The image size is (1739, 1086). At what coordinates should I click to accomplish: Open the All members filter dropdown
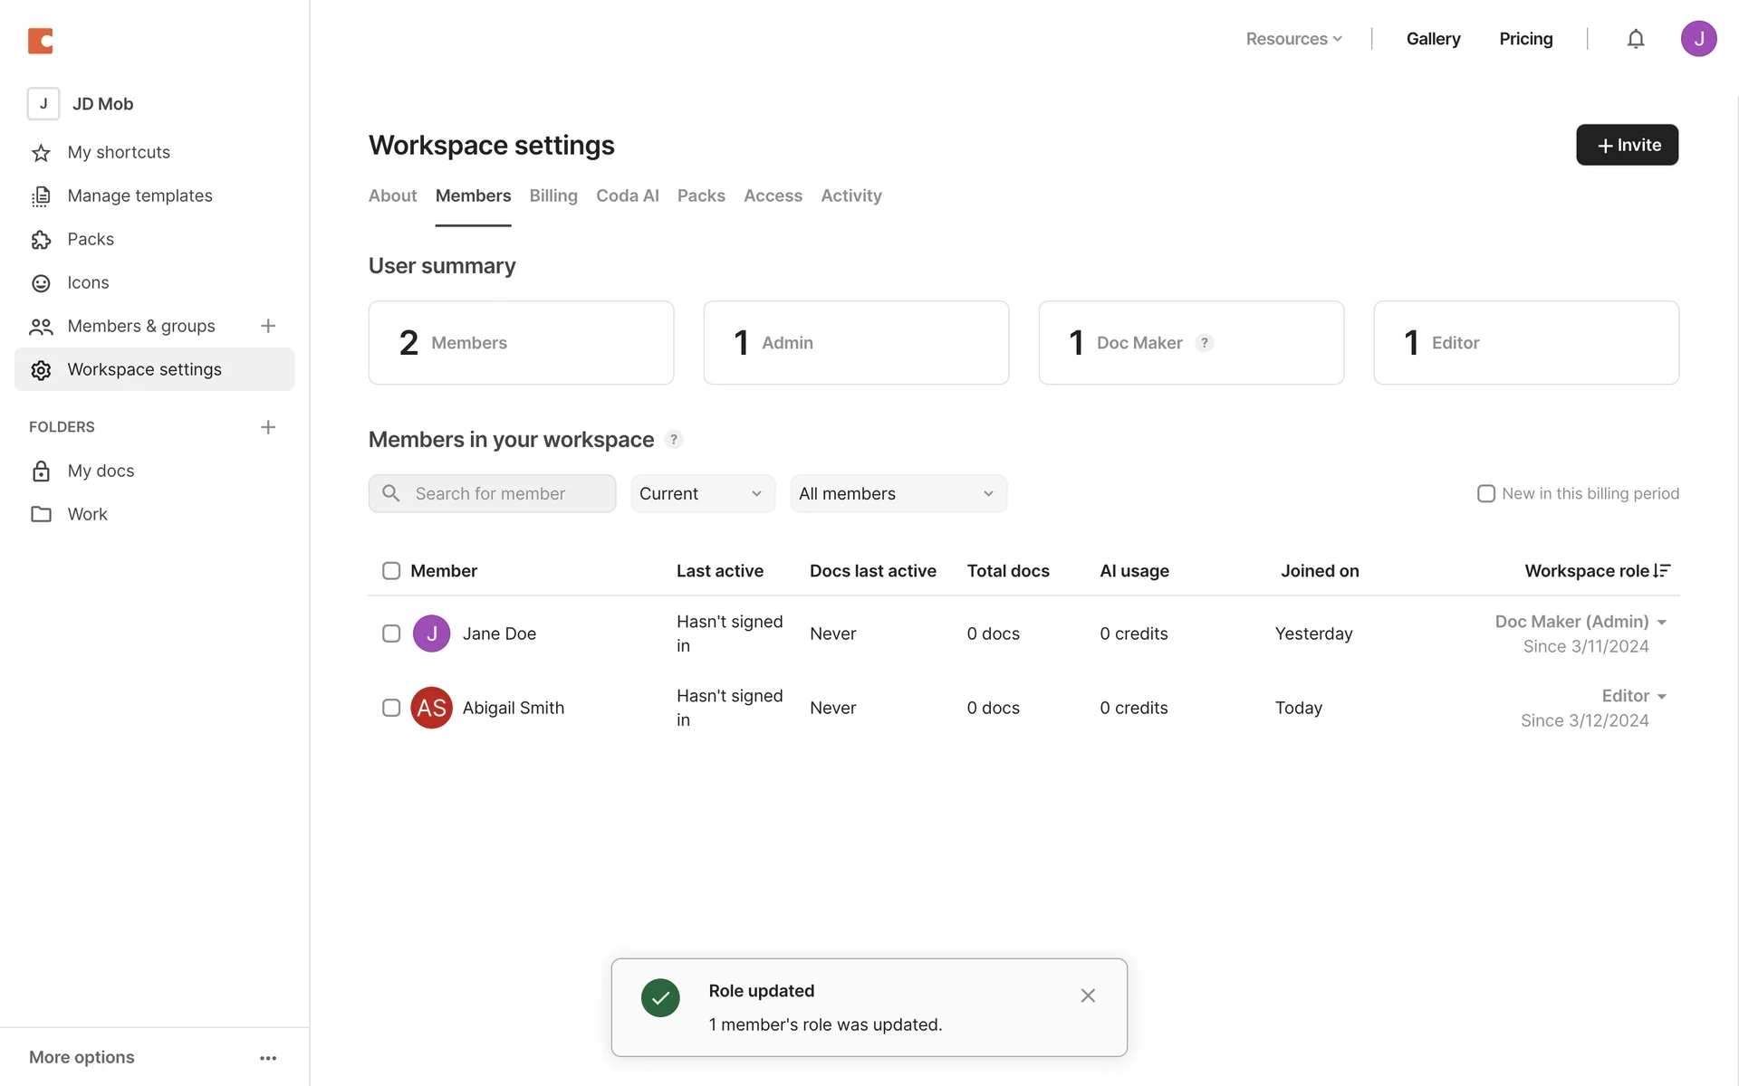898,494
